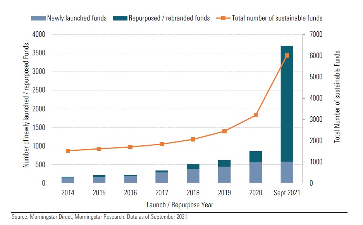Click the light blue Newly launched funds legend swatch
Image resolution: width=363 pixels, height=225 pixels.
38,18
